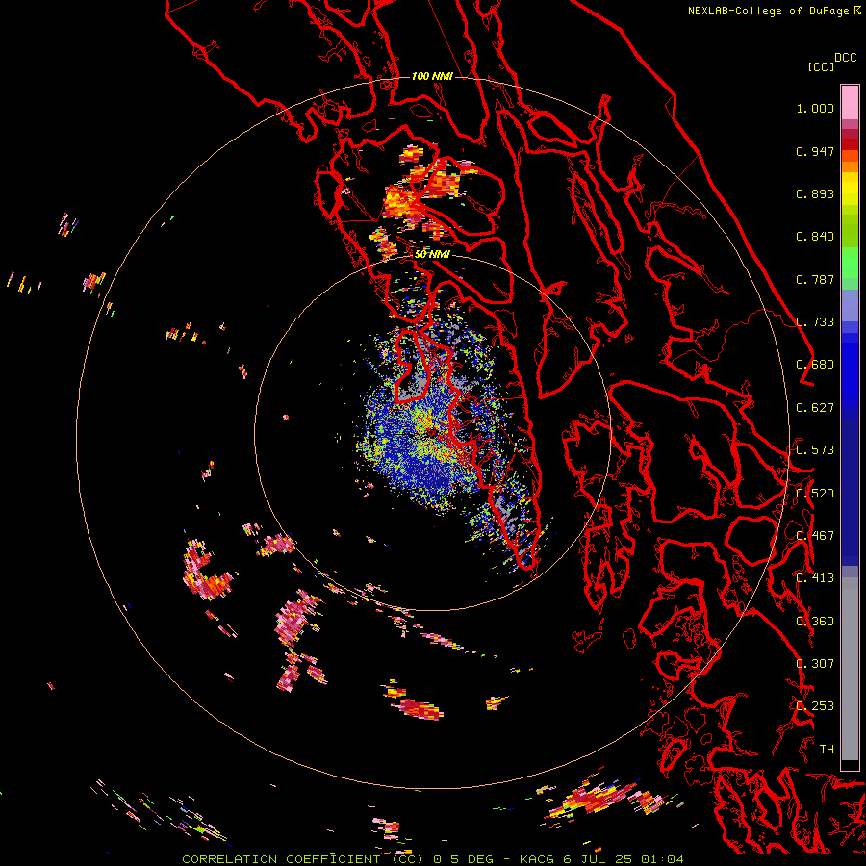Click the 01:04 timestamp in the caption
Image resolution: width=866 pixels, height=866 pixels.
662,859
